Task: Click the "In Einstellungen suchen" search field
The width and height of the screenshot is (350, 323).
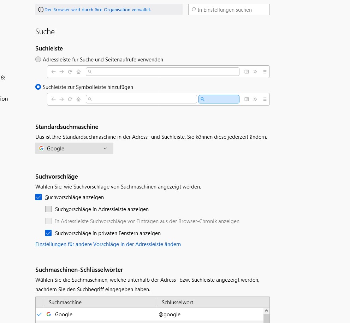Action: point(231,10)
